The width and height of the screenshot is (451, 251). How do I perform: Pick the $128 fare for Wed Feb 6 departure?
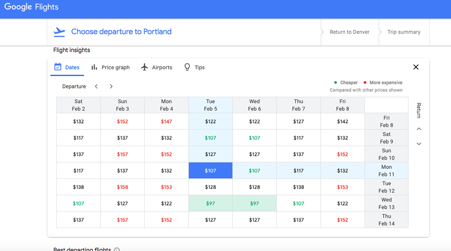pos(254,187)
